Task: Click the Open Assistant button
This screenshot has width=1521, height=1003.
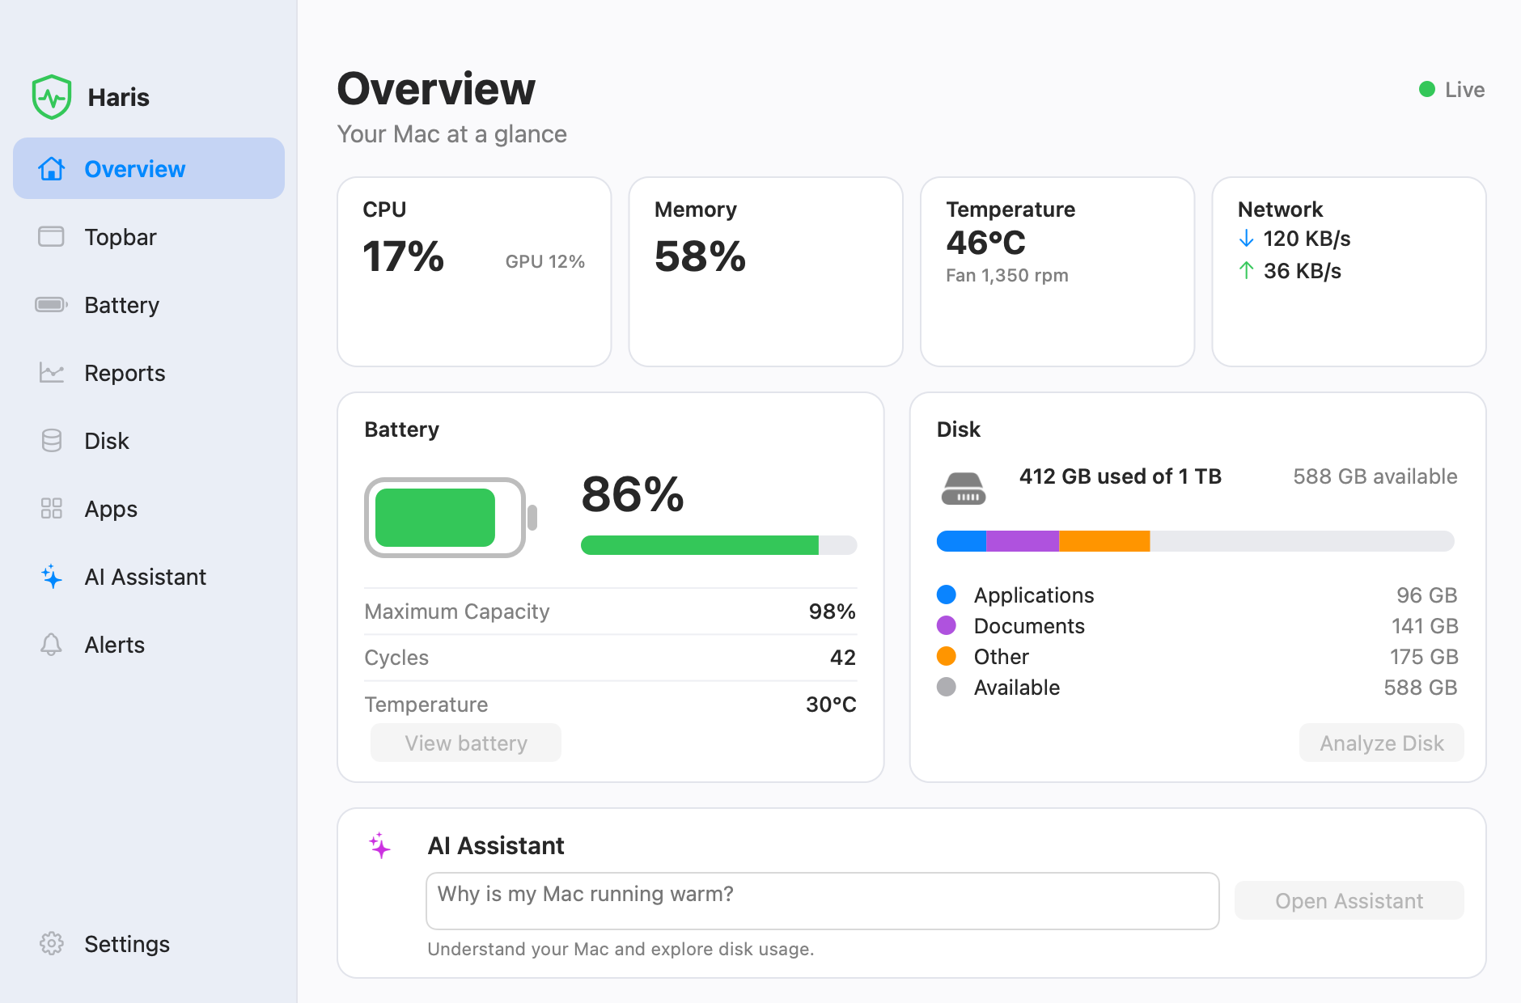Action: point(1349,900)
